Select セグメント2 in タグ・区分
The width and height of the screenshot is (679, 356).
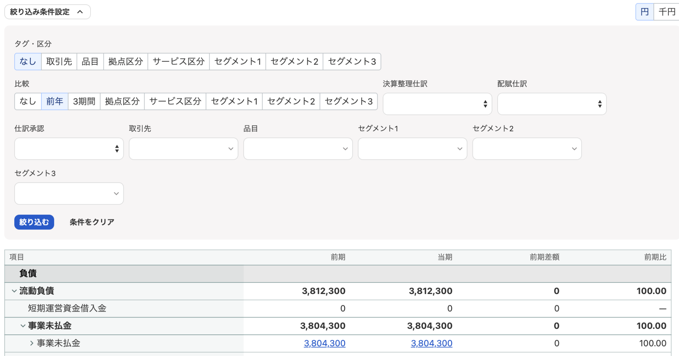294,61
